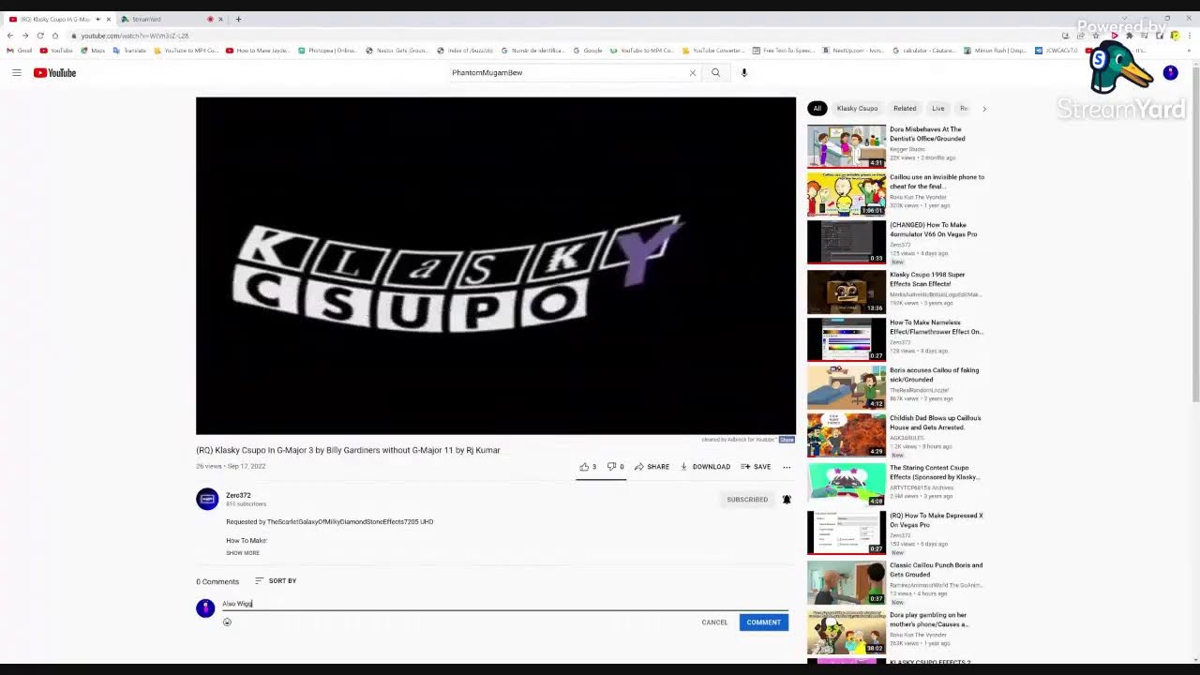Open a new browser tab
This screenshot has height=675, width=1200.
click(238, 19)
